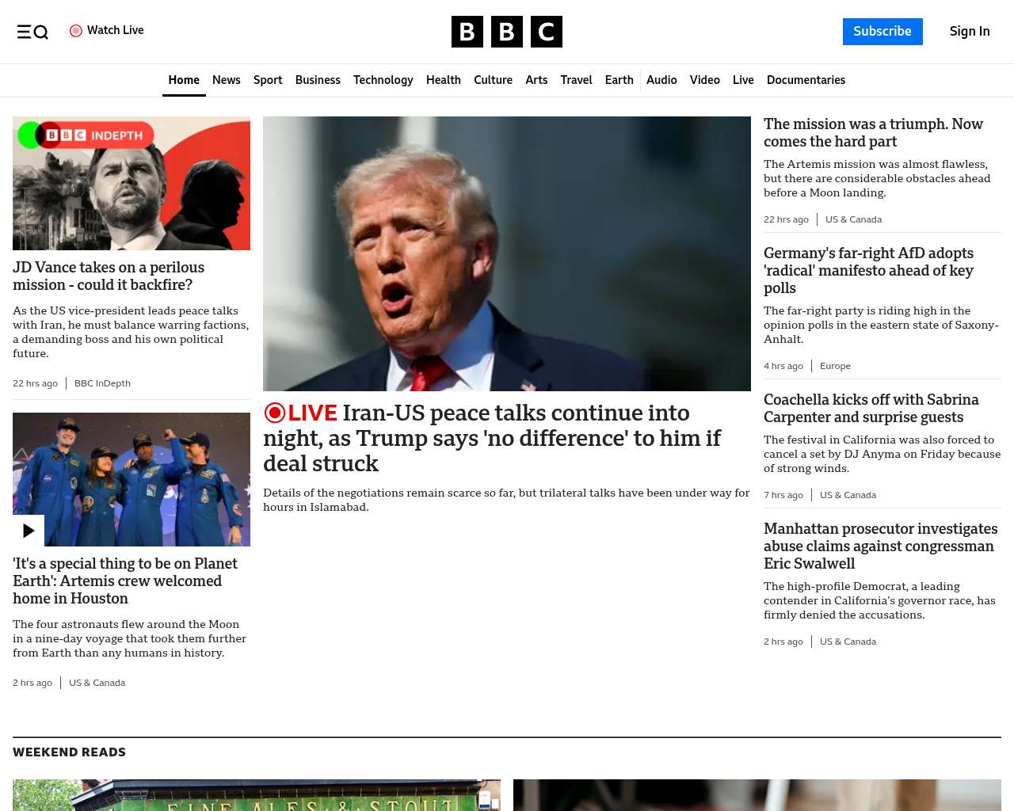Switch to the Sport section
The height and width of the screenshot is (811, 1014).
[x=268, y=80]
